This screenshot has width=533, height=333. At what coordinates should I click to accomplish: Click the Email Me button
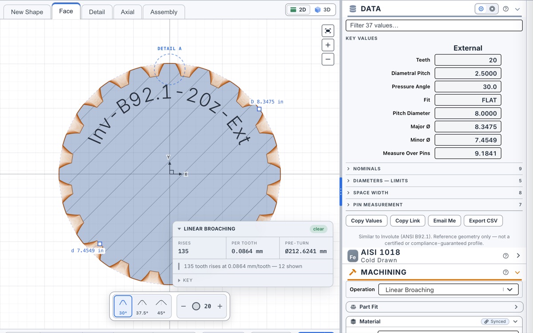pos(445,221)
